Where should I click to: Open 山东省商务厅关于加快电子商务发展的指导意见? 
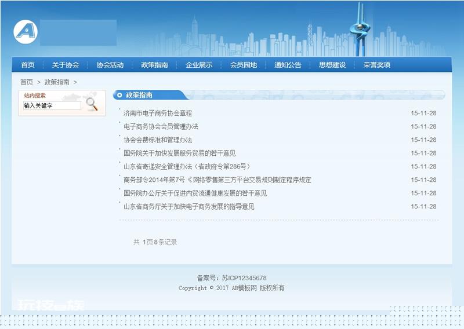tap(189, 206)
